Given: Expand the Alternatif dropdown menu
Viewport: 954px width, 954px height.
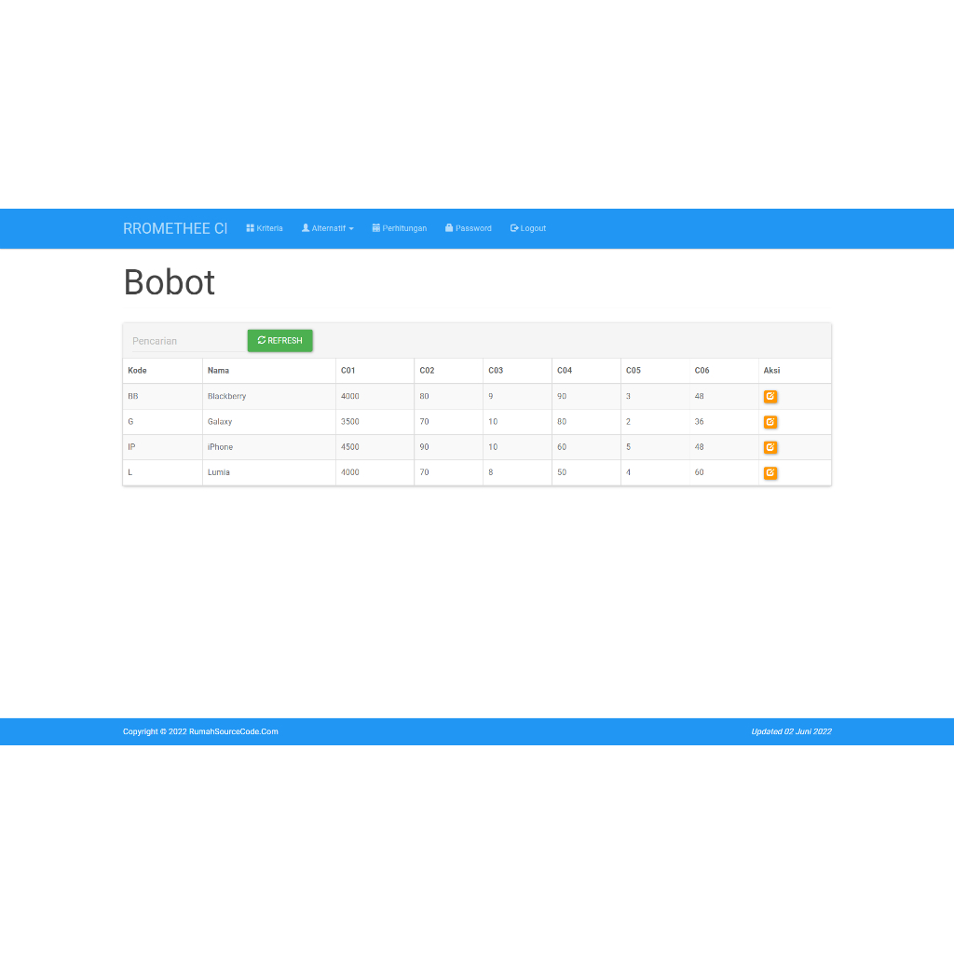Looking at the screenshot, I should point(327,228).
